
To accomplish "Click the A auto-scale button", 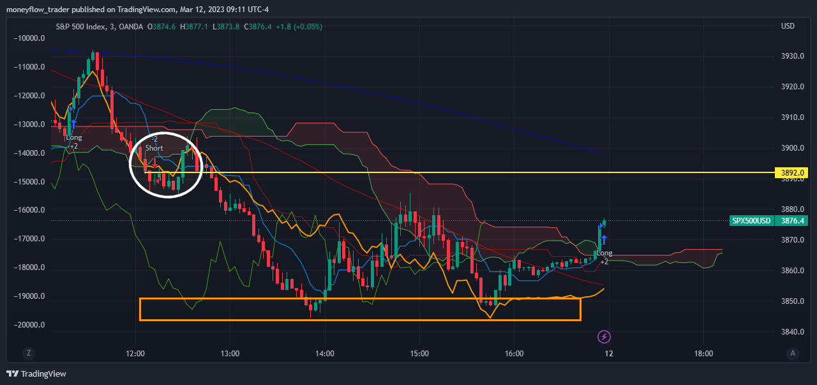I will click(x=792, y=353).
